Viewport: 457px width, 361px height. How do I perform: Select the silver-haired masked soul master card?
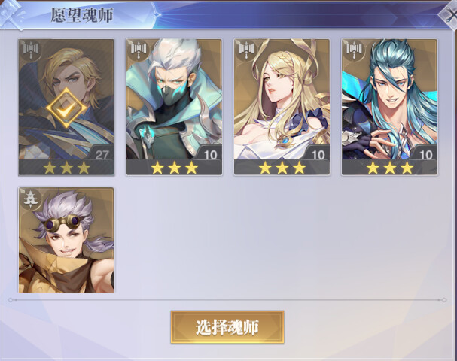pos(174,107)
